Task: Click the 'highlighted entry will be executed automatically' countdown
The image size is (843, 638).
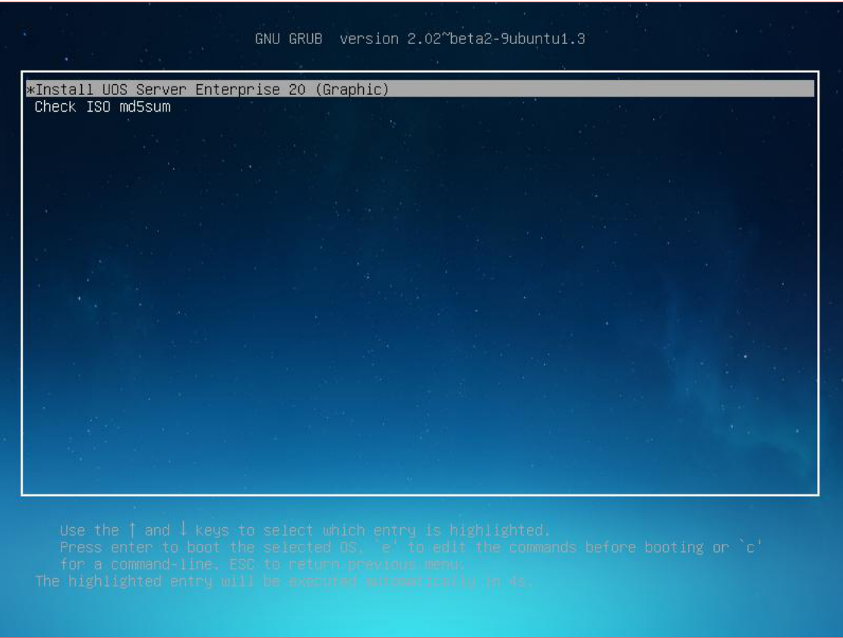Action: click(x=283, y=581)
